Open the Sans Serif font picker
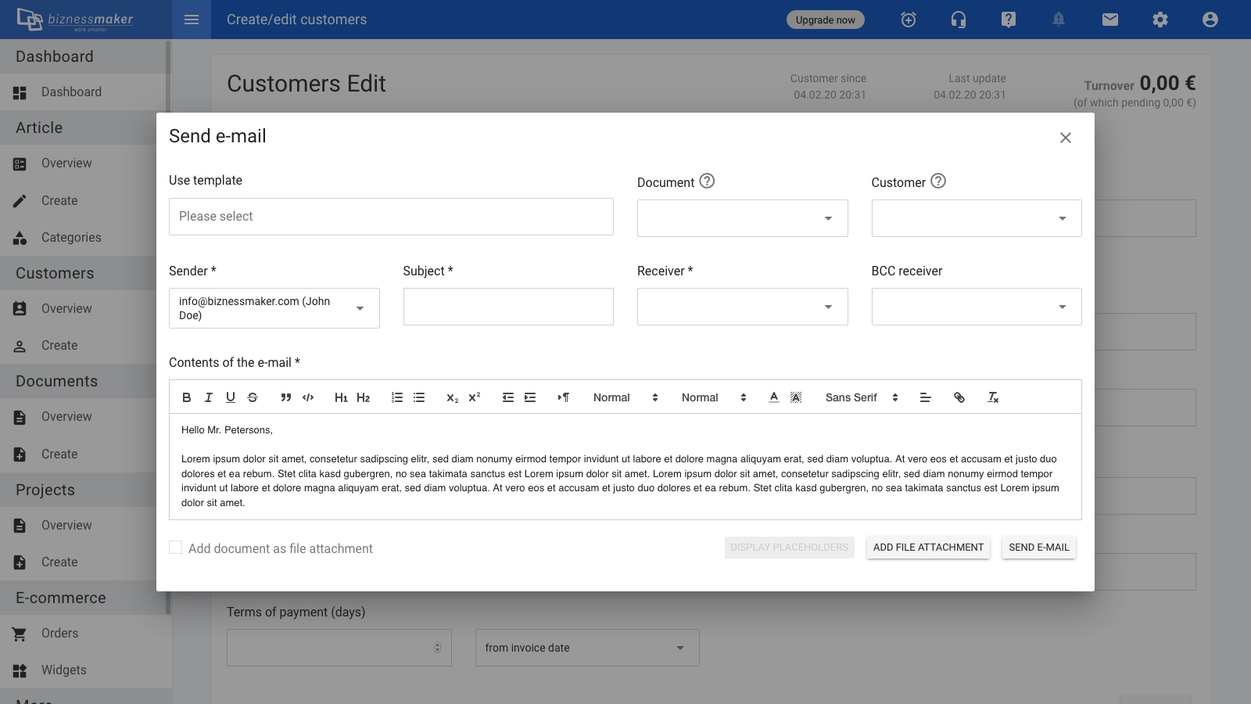This screenshot has width=1251, height=704. coord(862,397)
